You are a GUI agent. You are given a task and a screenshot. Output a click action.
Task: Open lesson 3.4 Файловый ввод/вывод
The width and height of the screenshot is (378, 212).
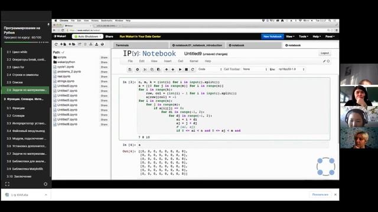pyautogui.click(x=26, y=131)
